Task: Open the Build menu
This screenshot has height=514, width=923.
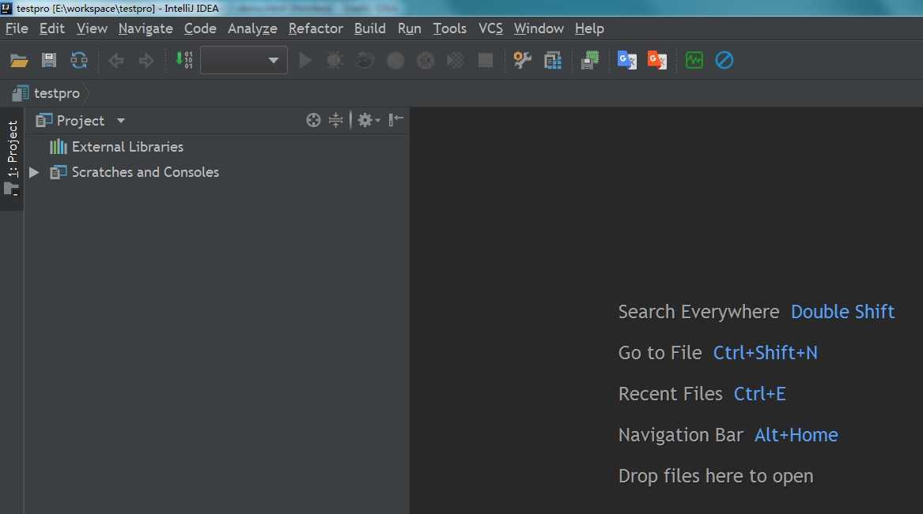Action: click(x=369, y=28)
